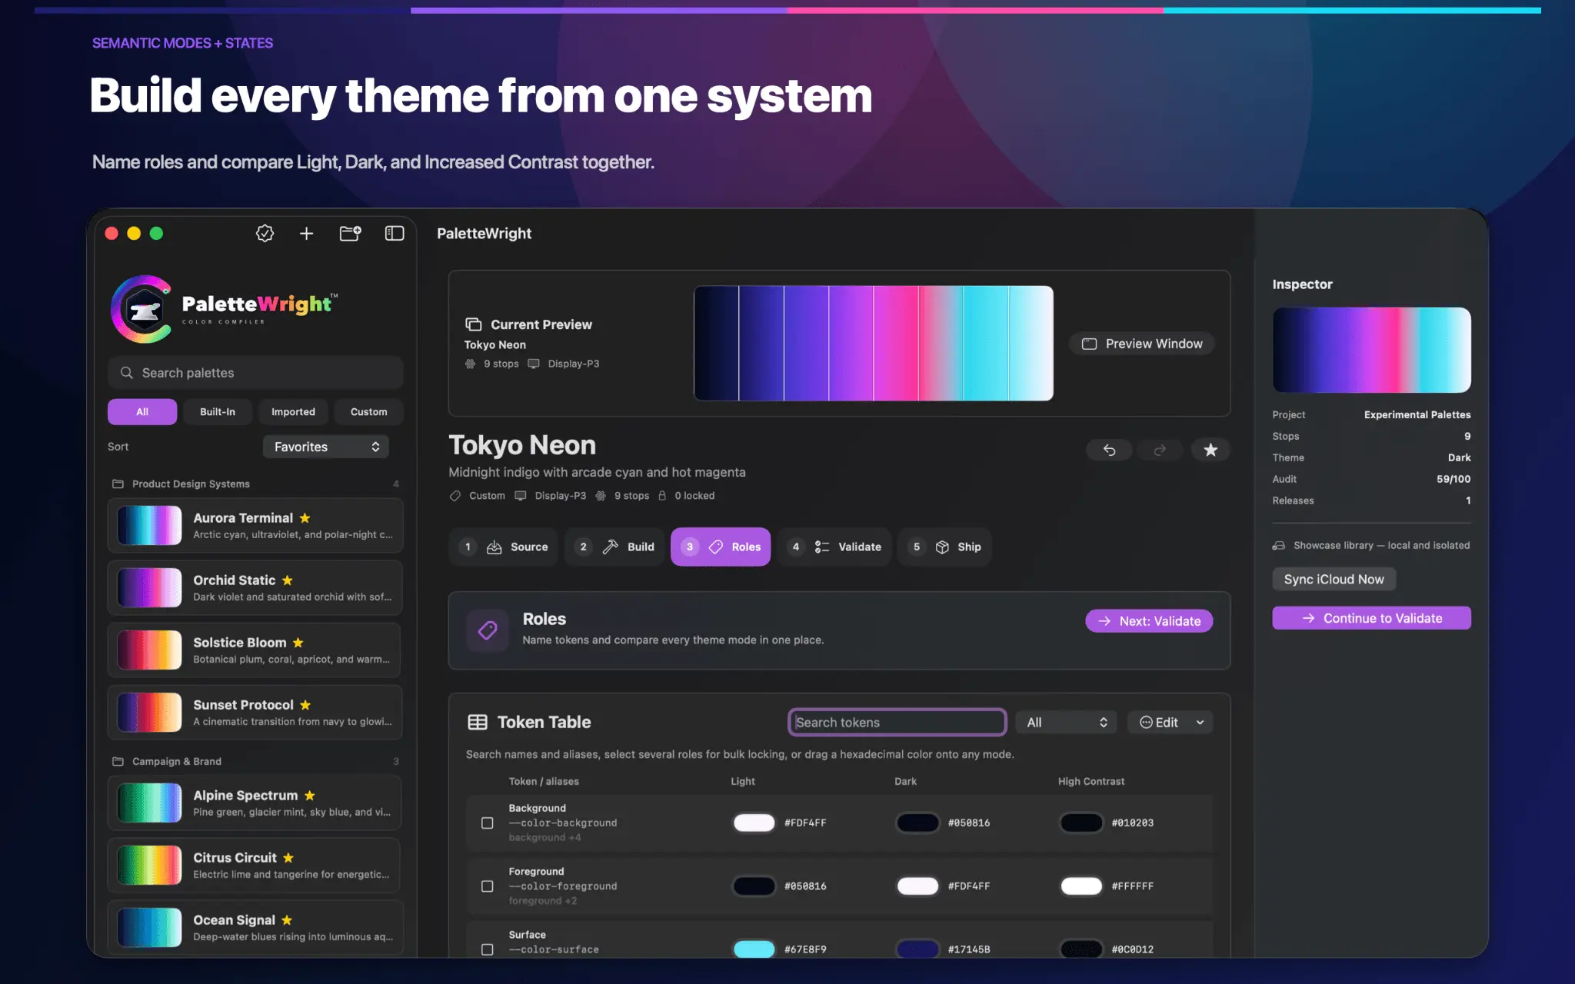Click the Background light swatch #FDF4FF
Viewport: 1575px width, 984px height.
(x=754, y=823)
